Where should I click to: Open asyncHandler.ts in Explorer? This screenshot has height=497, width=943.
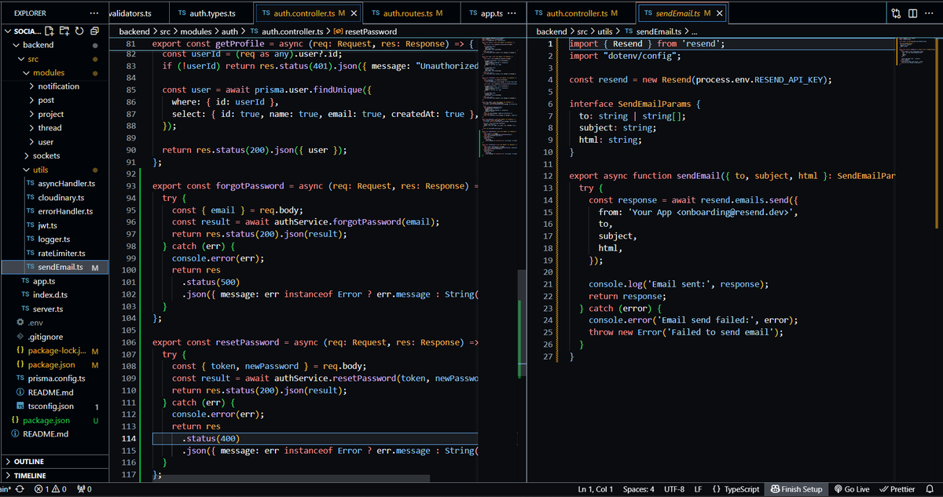(66, 184)
